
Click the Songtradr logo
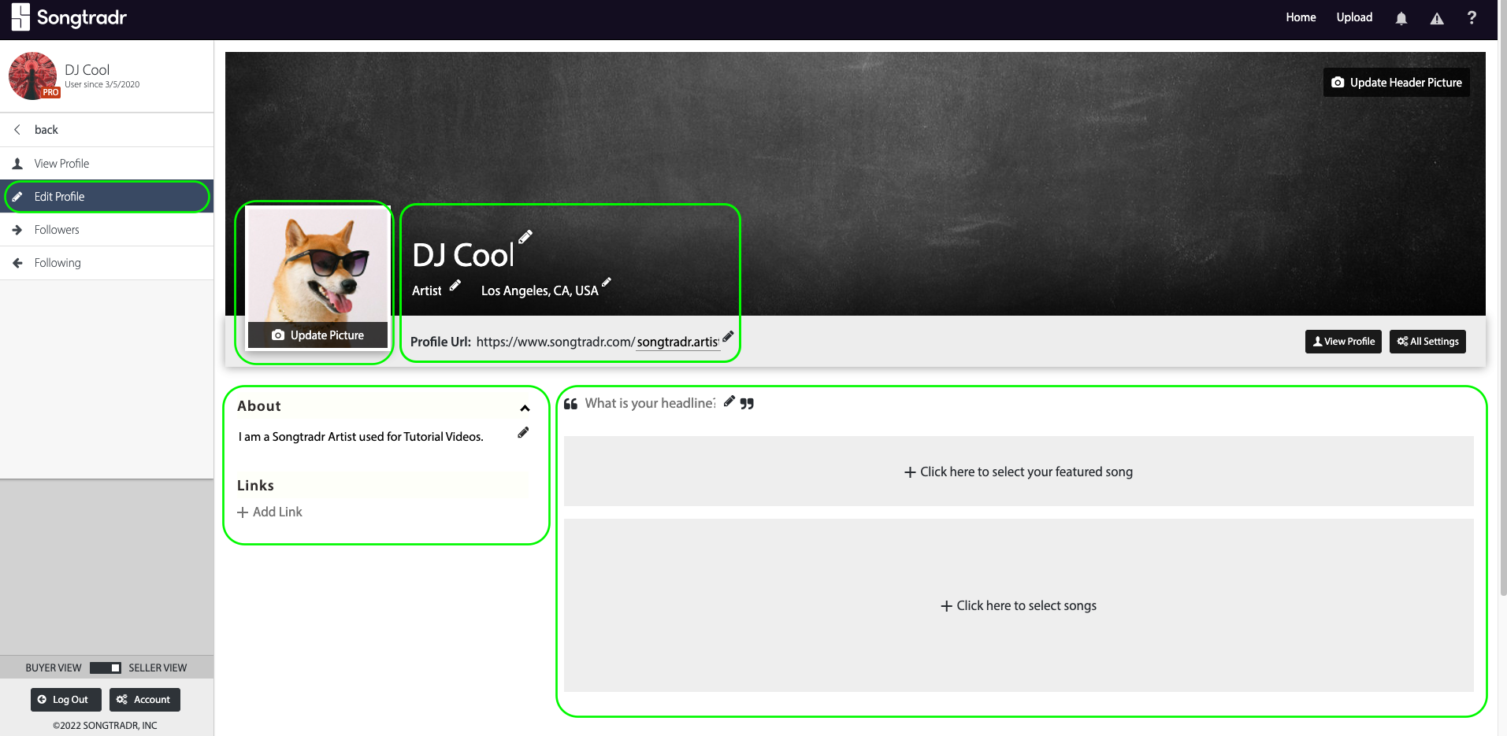[69, 17]
